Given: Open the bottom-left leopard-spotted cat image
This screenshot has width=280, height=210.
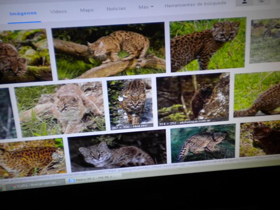Looking at the screenshot, I should (32, 157).
